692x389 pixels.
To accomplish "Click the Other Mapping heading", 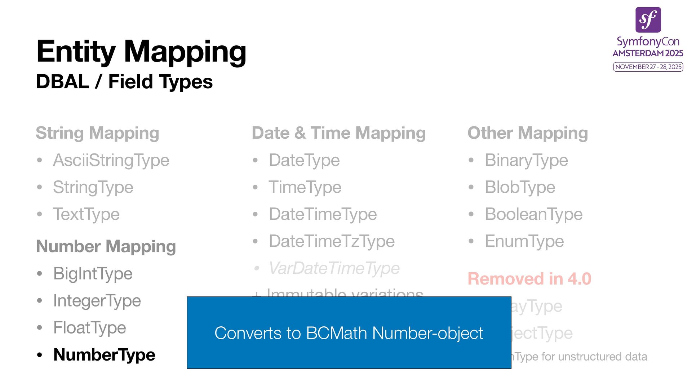I will point(528,133).
